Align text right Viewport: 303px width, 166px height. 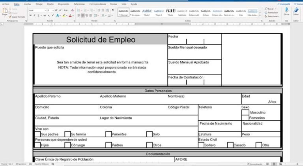87,15
